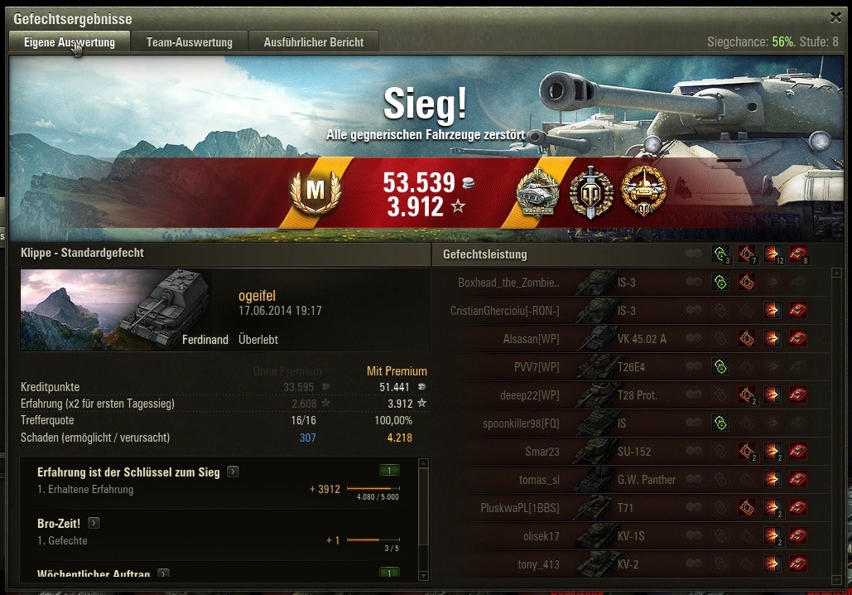Select the Eigene Auswertung tab
The height and width of the screenshot is (595, 852).
coord(69,42)
